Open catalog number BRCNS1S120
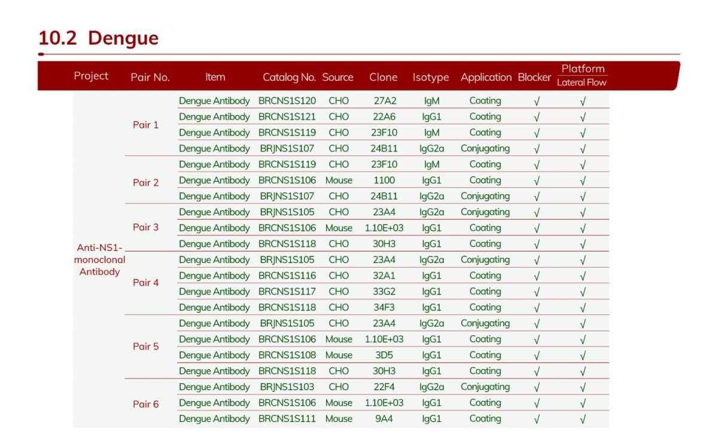 (289, 100)
